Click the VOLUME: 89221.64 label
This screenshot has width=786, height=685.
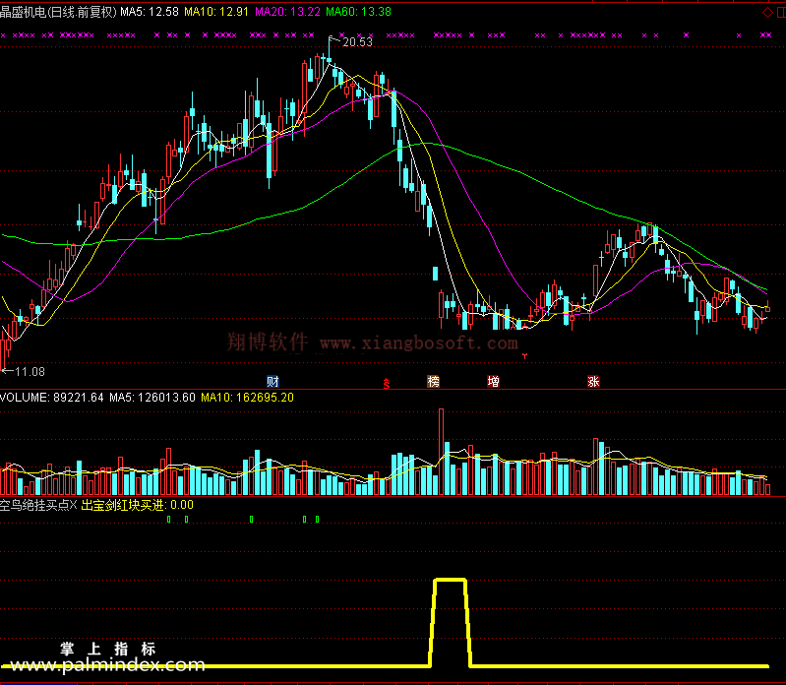51,398
